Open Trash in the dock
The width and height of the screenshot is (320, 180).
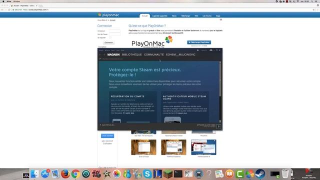click(285, 174)
